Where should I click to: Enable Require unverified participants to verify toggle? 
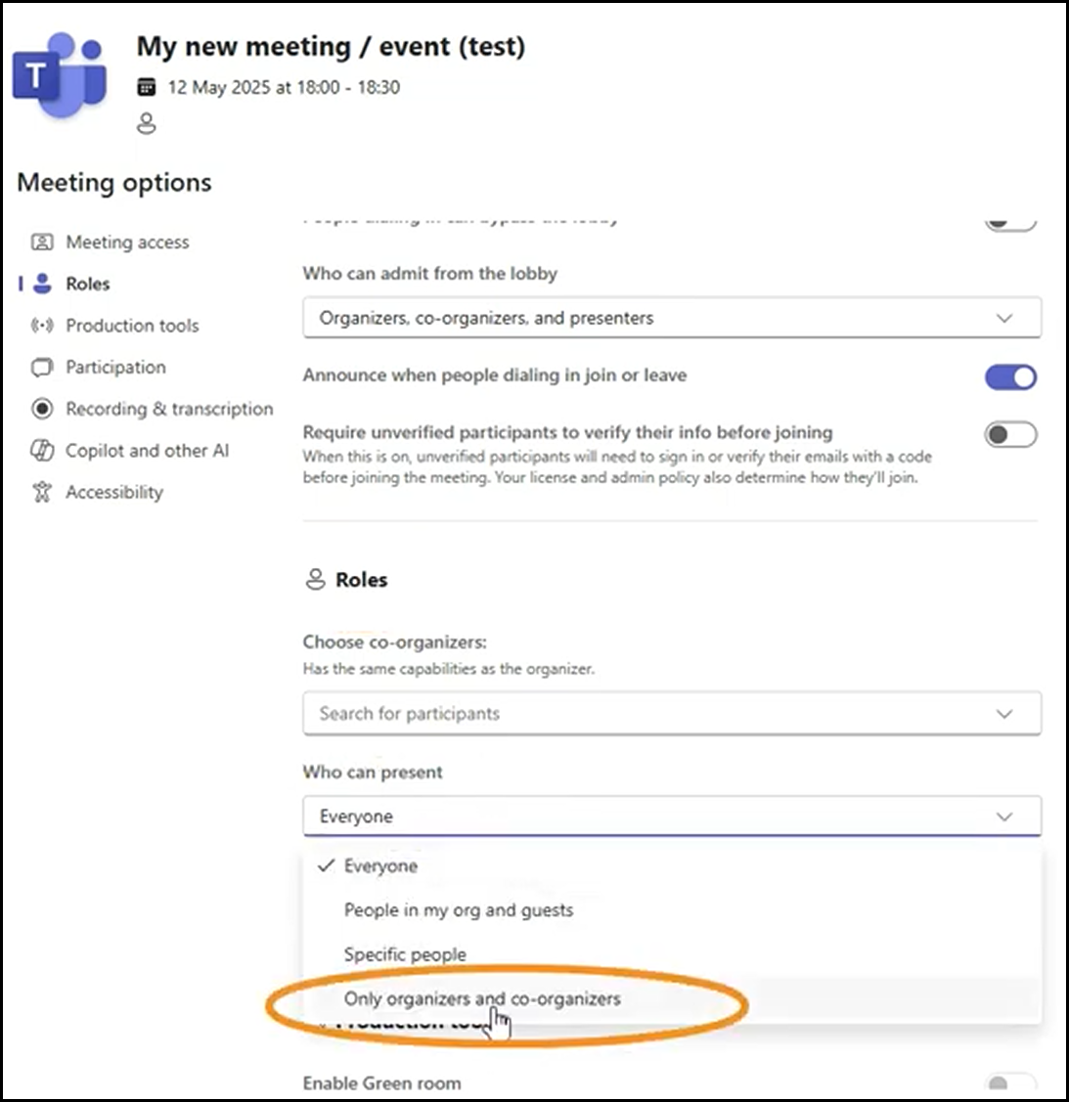click(1010, 434)
